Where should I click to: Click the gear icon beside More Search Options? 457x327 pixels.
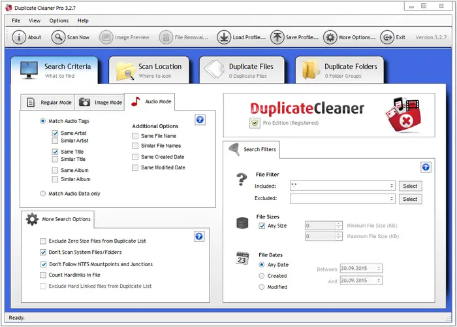[32, 219]
